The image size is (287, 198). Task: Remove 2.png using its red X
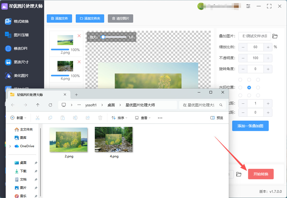point(79,36)
